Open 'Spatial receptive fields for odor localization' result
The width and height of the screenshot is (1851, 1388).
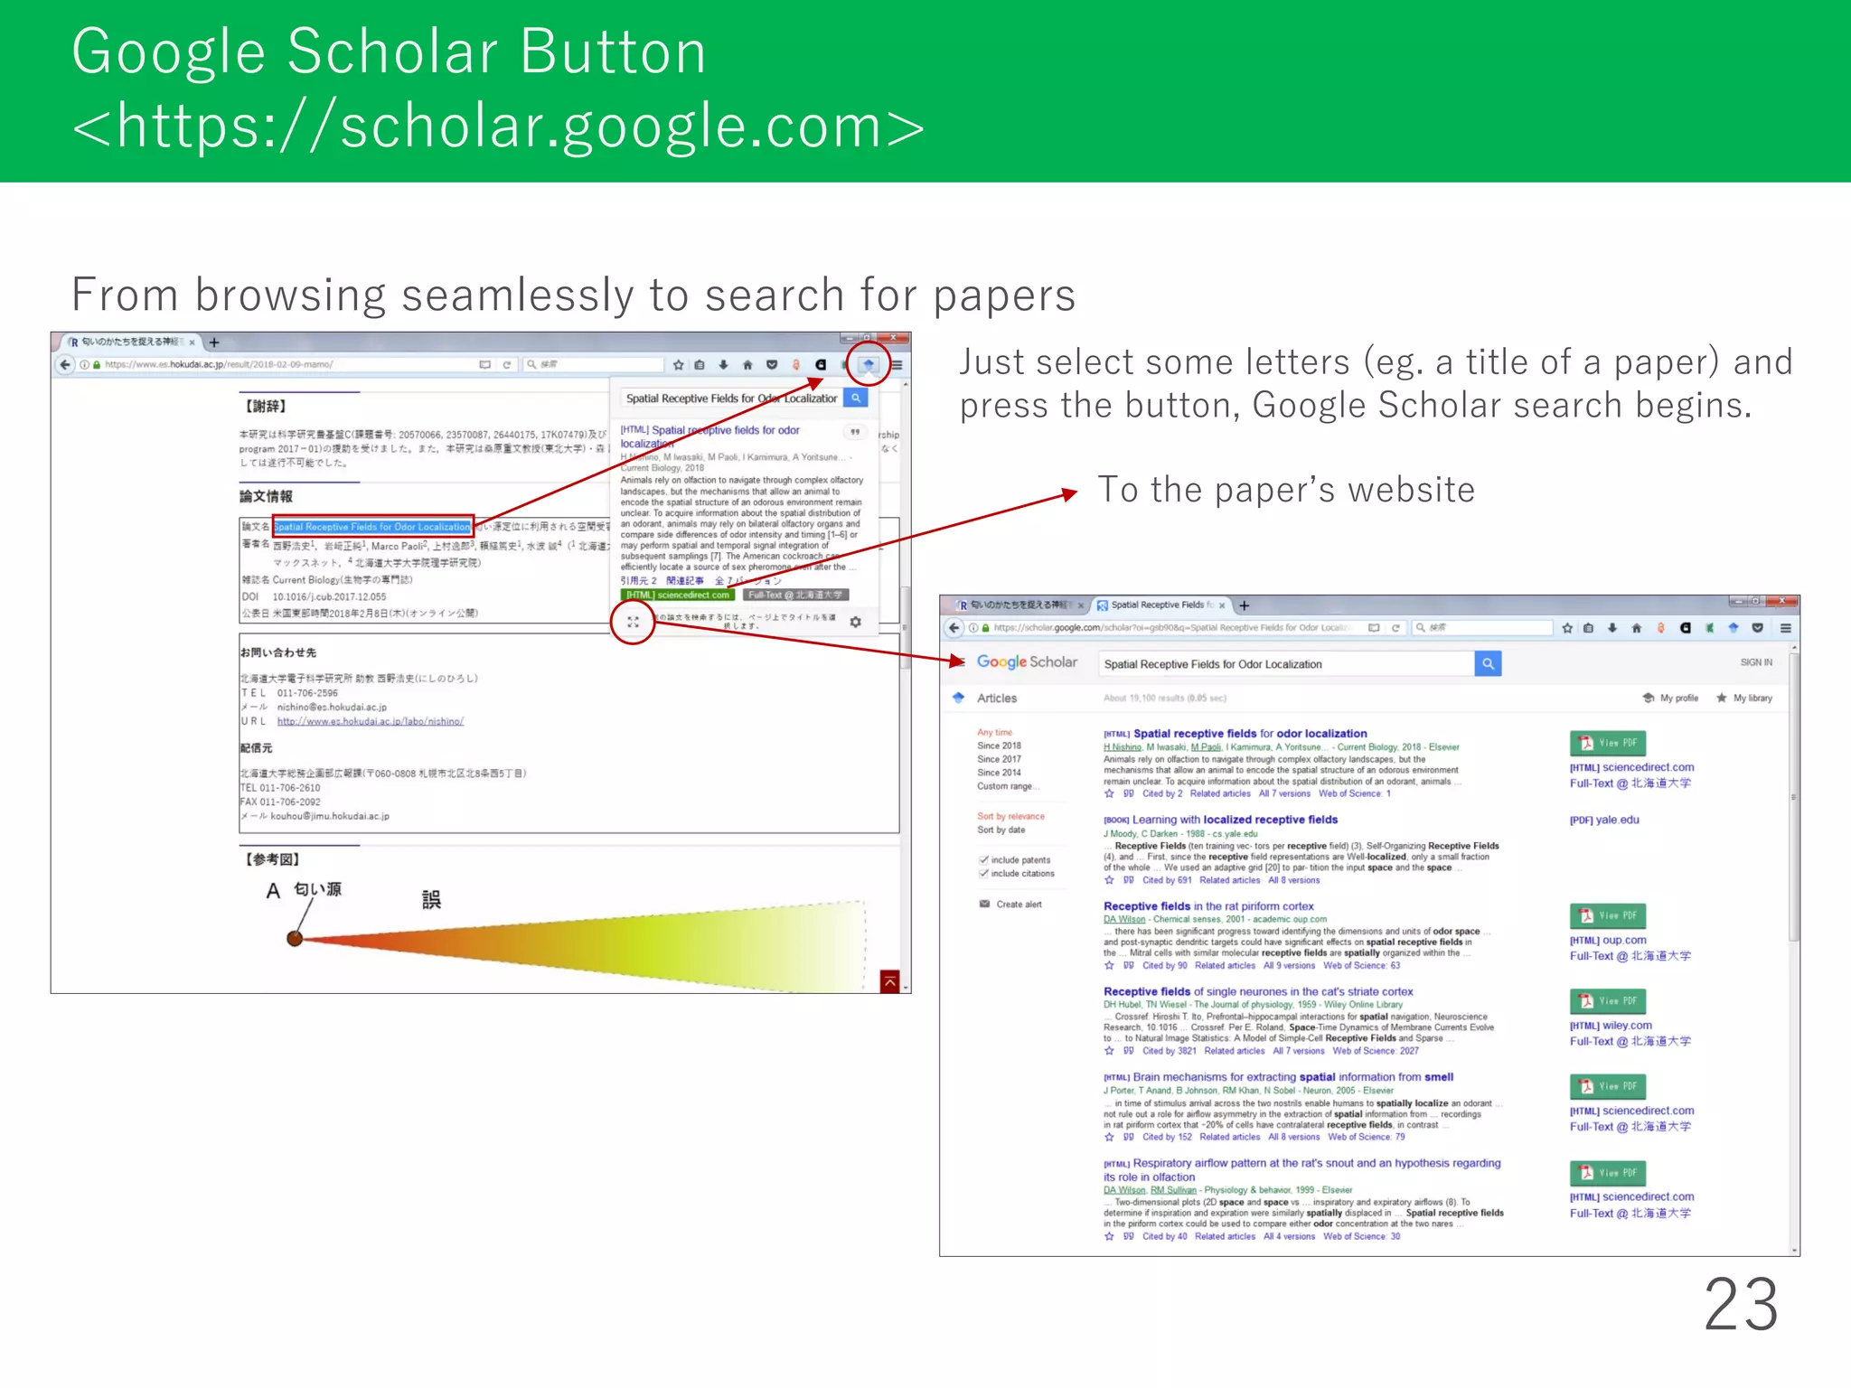(1250, 734)
